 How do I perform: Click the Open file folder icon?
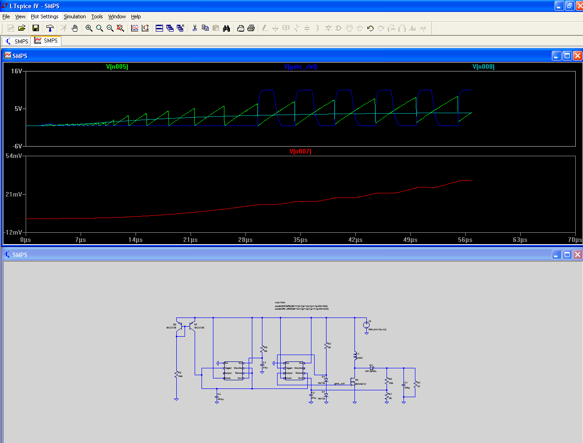pyautogui.click(x=22, y=28)
